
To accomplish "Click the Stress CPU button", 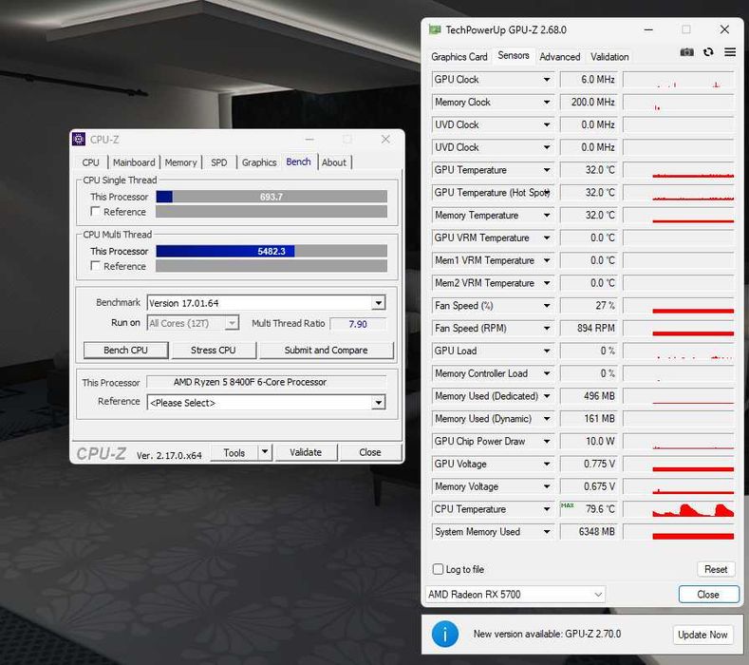I will [213, 350].
